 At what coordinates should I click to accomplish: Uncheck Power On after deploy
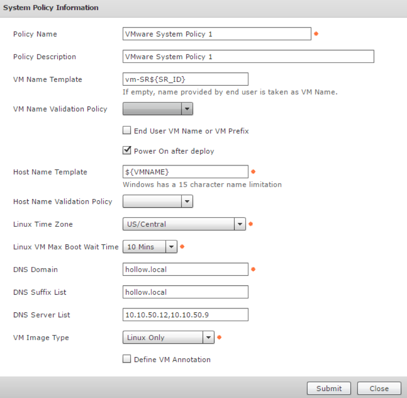coord(127,151)
